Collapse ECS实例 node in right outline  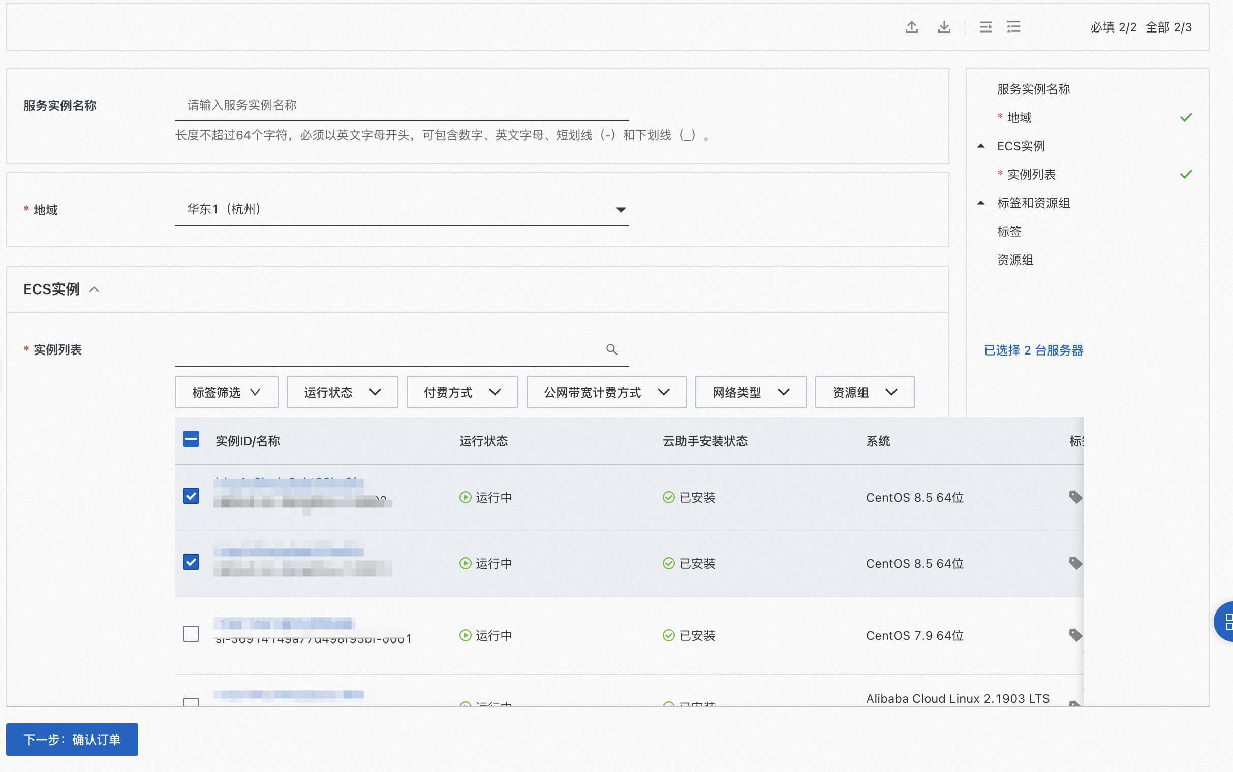(x=981, y=146)
